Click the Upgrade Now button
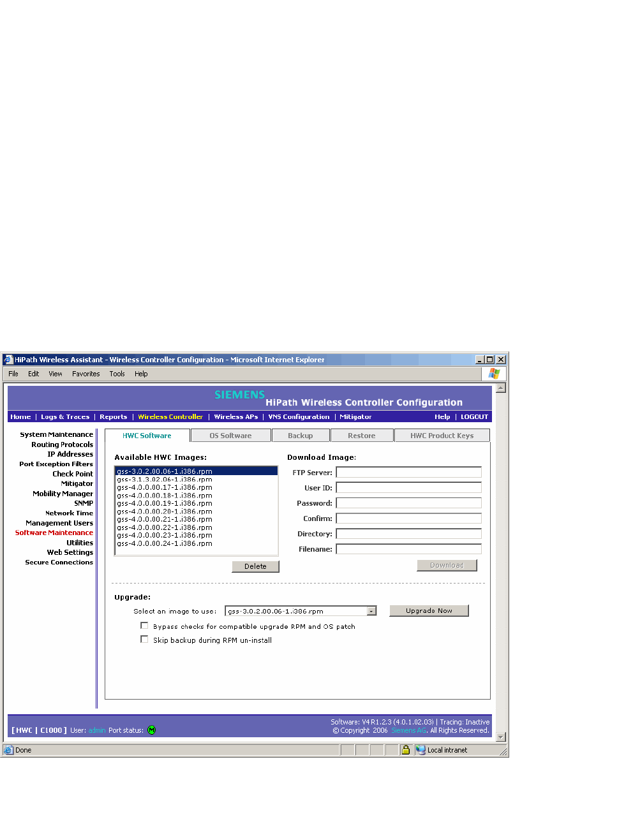 429,610
